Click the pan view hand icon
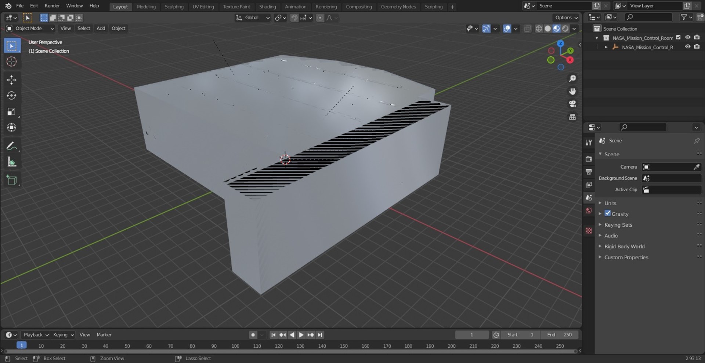 [x=572, y=92]
